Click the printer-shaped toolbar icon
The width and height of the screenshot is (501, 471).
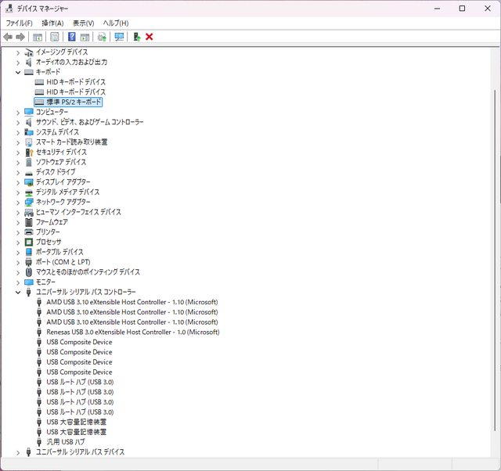click(102, 37)
